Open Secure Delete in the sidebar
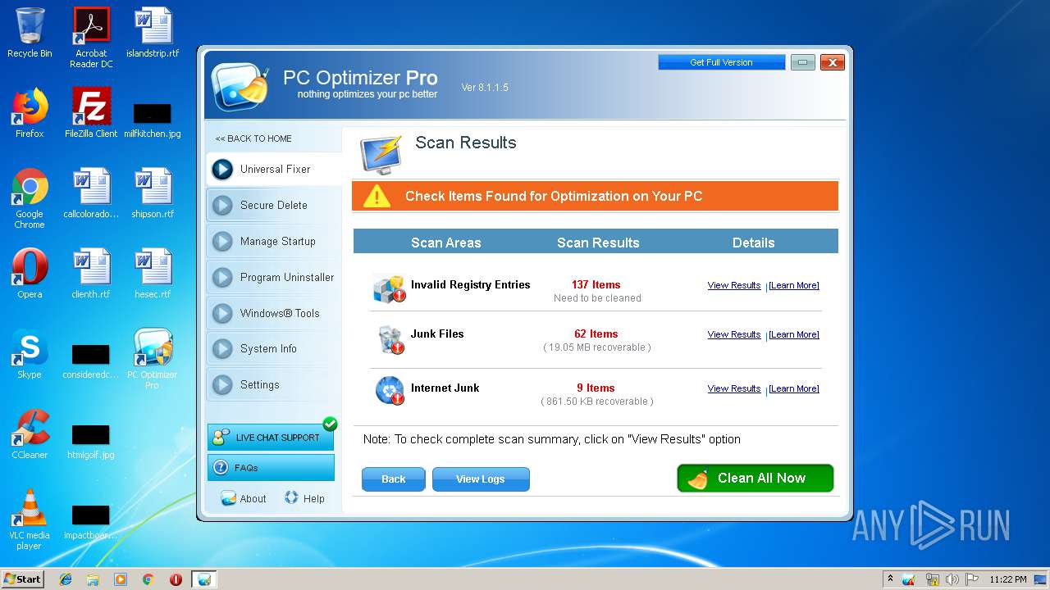The width and height of the screenshot is (1050, 590). [274, 205]
